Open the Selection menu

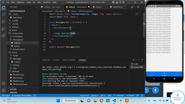tap(21, 2)
